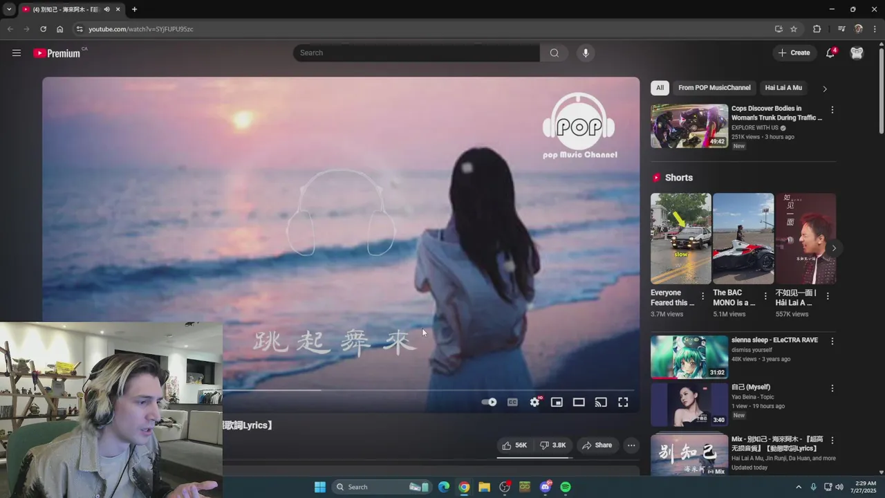
Task: Toggle subtitles closed captions button
Action: (x=512, y=402)
